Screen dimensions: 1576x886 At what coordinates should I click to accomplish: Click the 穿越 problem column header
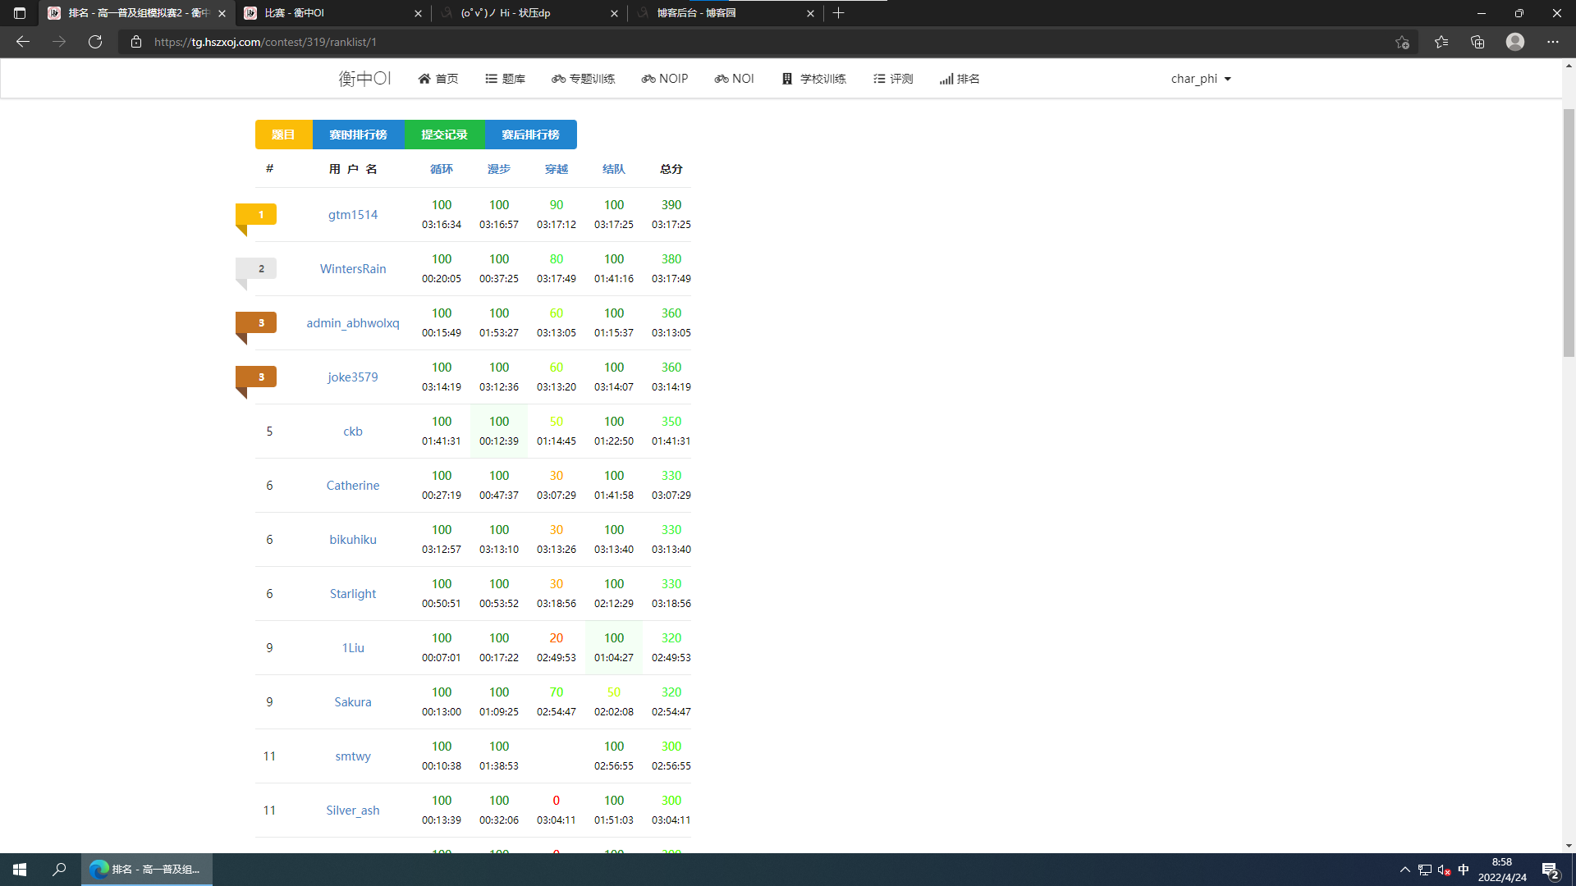(x=557, y=169)
